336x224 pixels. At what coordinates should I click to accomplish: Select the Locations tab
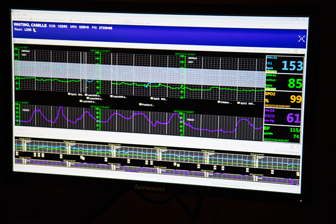pyautogui.click(x=127, y=22)
